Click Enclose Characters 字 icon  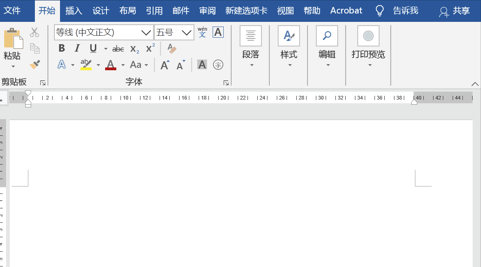tap(218, 65)
